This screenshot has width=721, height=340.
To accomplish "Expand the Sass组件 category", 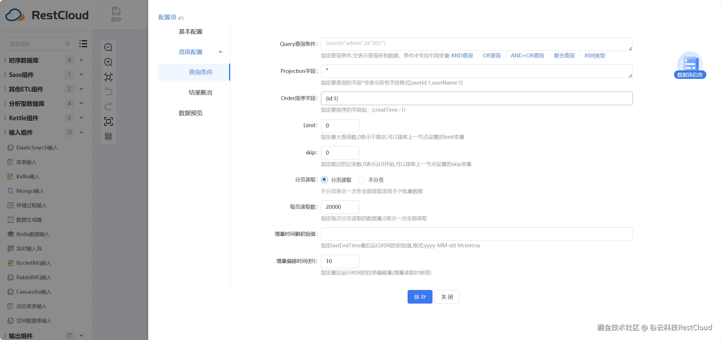I will coord(81,74).
